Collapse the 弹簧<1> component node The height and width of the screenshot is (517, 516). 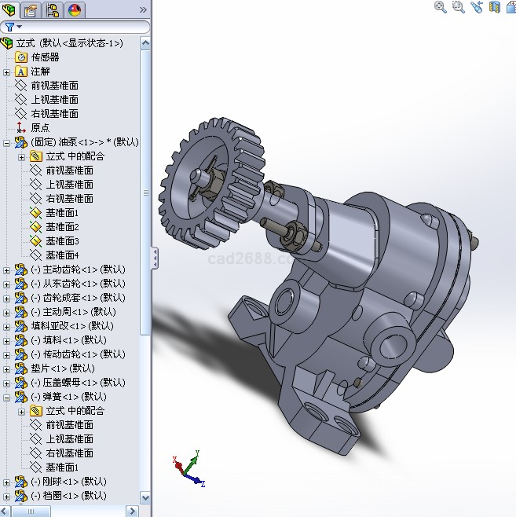click(7, 397)
